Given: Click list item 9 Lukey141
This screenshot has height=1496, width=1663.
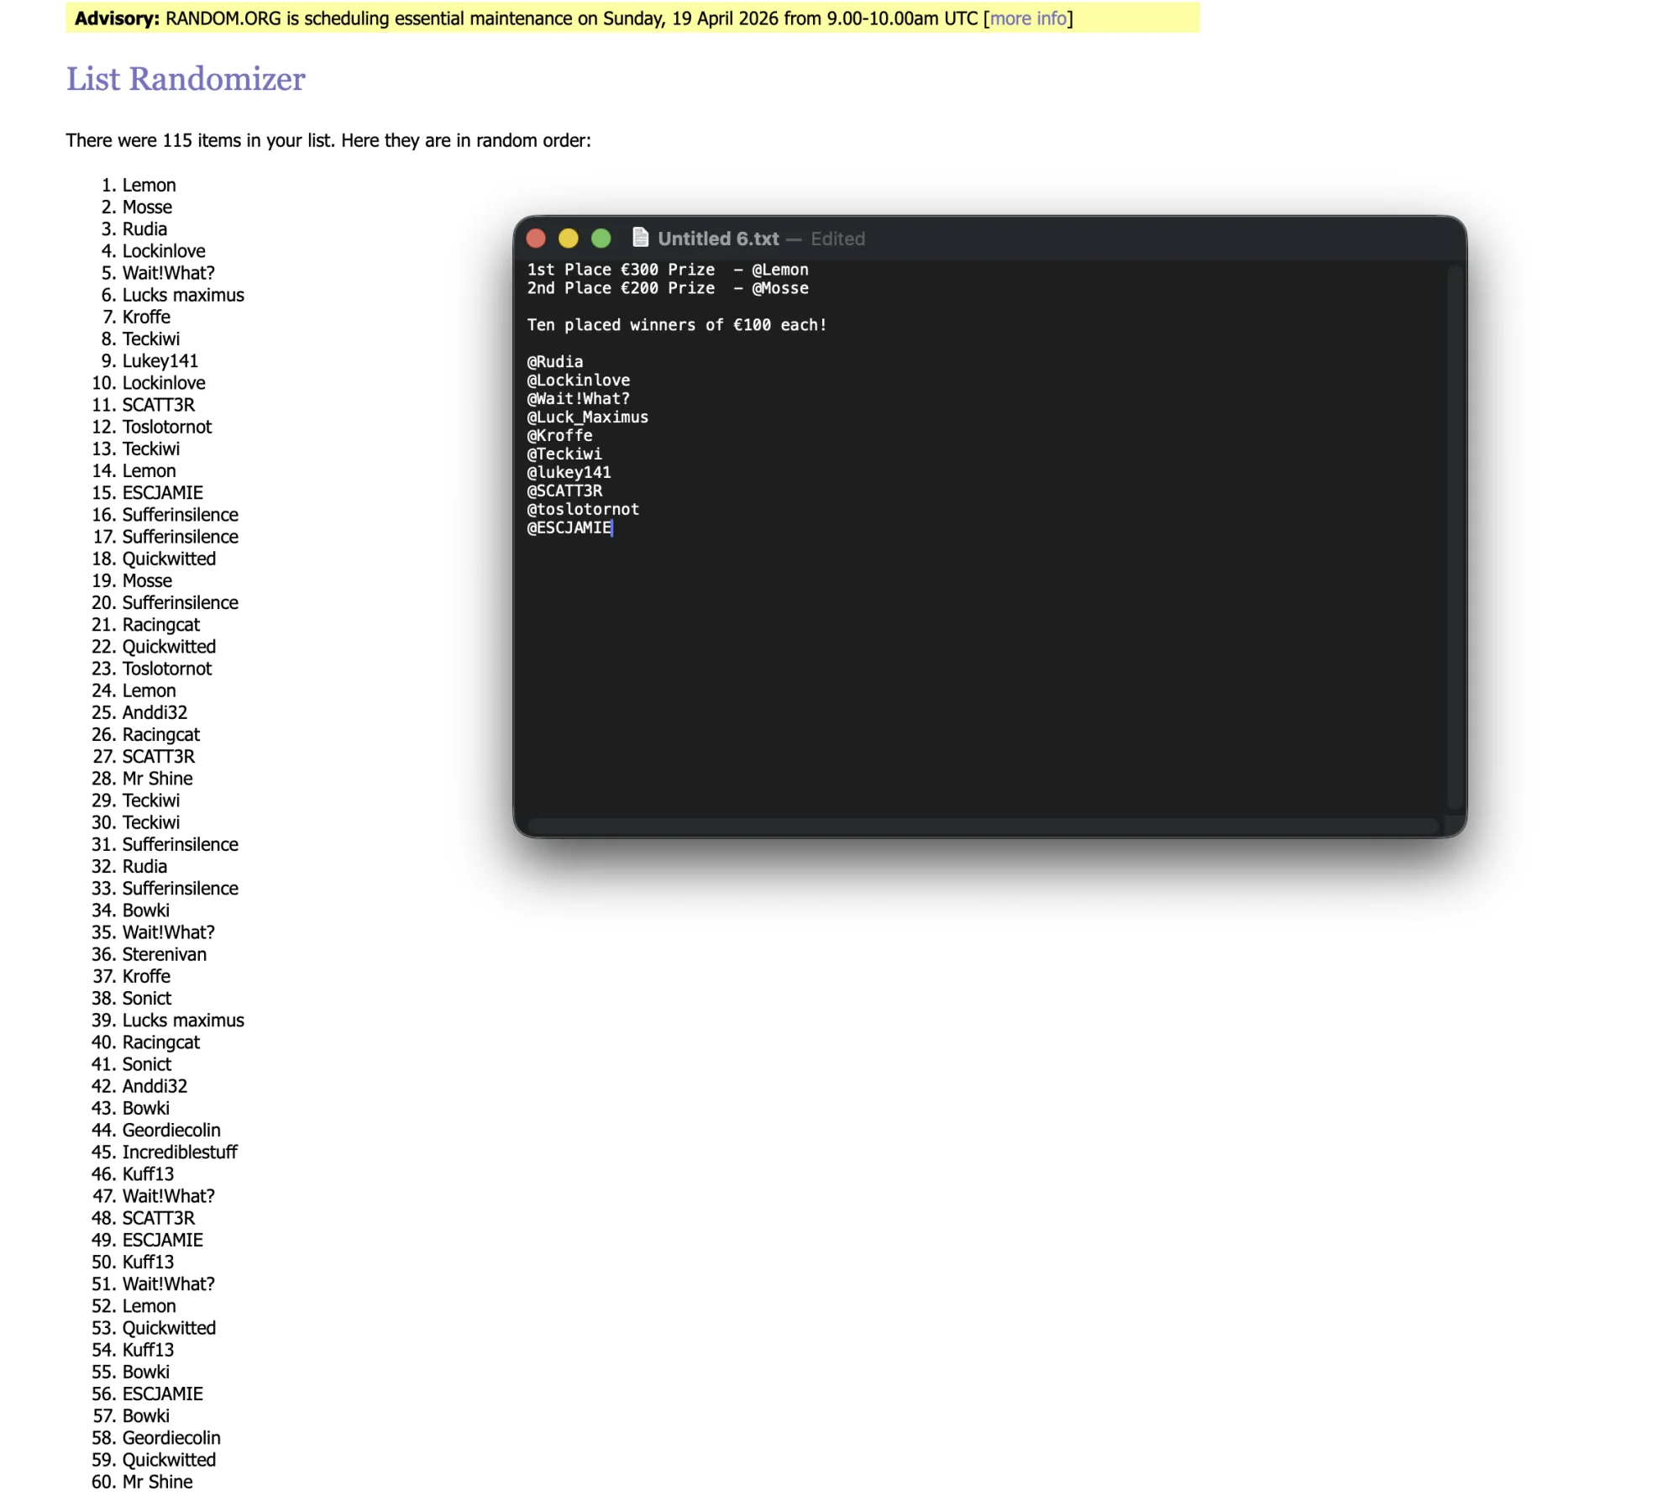Looking at the screenshot, I should coord(160,361).
